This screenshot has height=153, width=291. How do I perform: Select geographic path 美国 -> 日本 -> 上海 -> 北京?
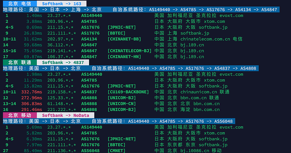[52, 9]
